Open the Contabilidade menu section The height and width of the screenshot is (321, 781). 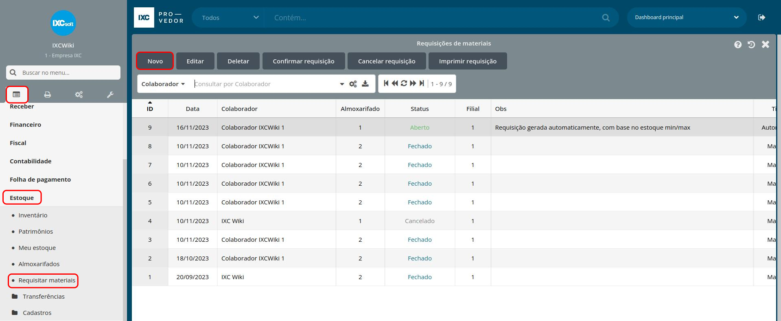(31, 161)
